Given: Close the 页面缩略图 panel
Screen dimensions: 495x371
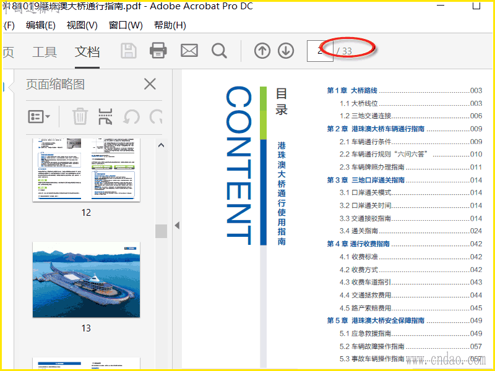Looking at the screenshot, I should (x=150, y=84).
